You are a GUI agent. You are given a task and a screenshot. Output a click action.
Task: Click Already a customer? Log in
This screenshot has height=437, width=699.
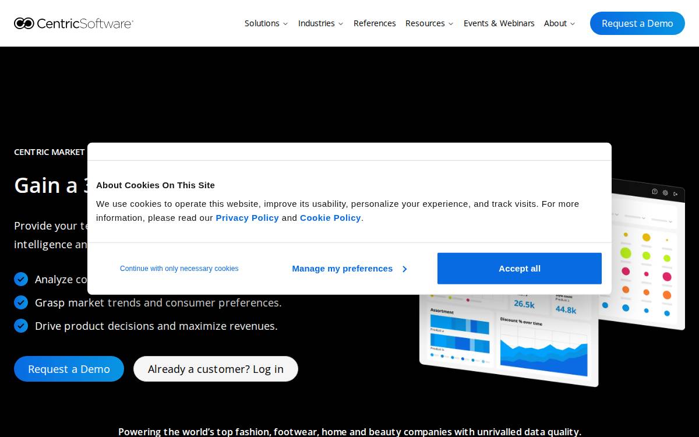[216, 369]
